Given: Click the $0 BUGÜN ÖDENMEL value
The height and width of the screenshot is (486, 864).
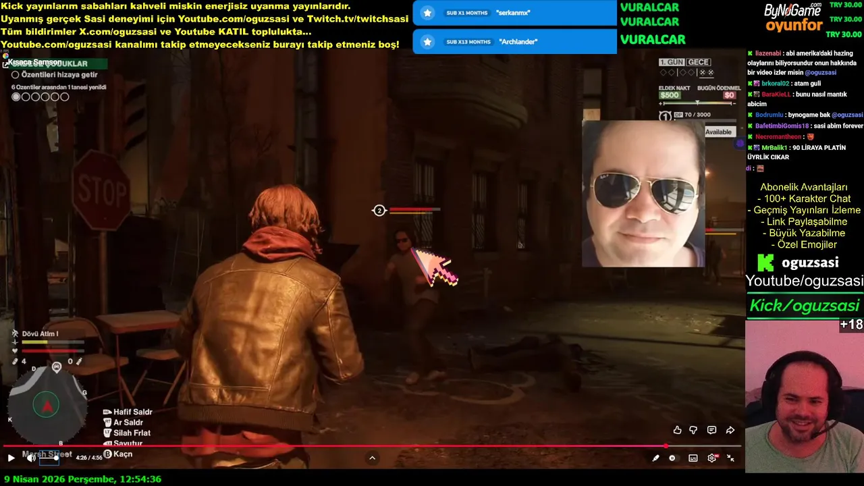Looking at the screenshot, I should pos(729,95).
